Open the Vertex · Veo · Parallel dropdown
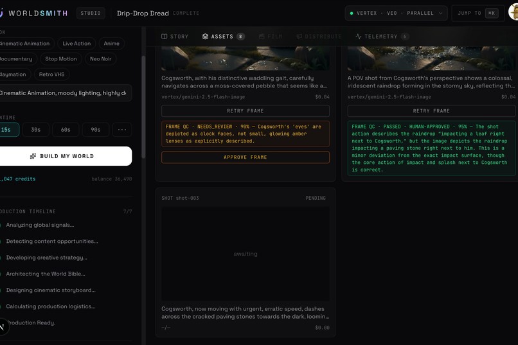Image resolution: width=518 pixels, height=345 pixels. pyautogui.click(x=396, y=13)
